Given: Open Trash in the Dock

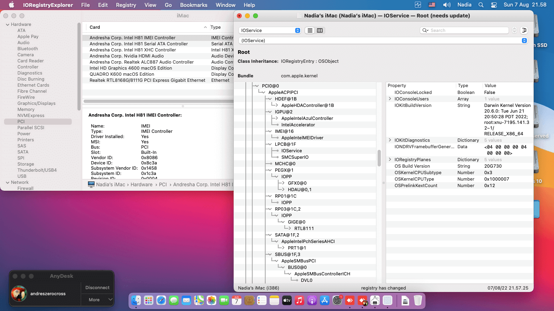Looking at the screenshot, I should point(418,300).
